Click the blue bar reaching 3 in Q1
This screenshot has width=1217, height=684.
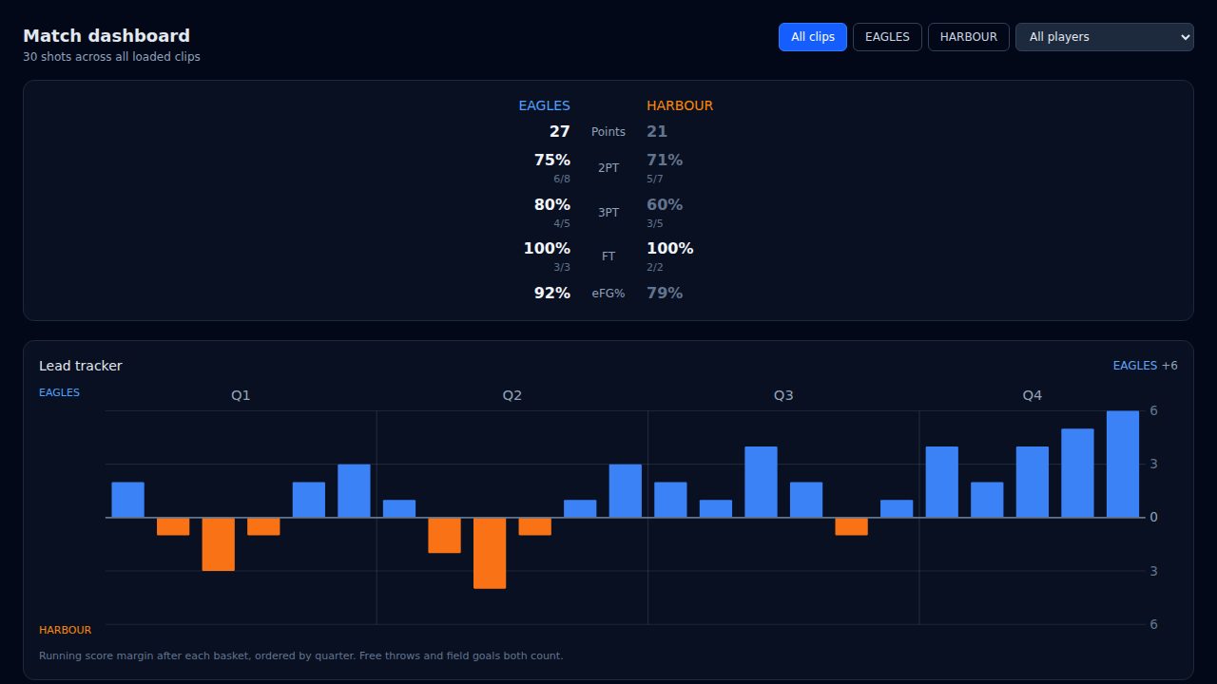[x=354, y=491]
